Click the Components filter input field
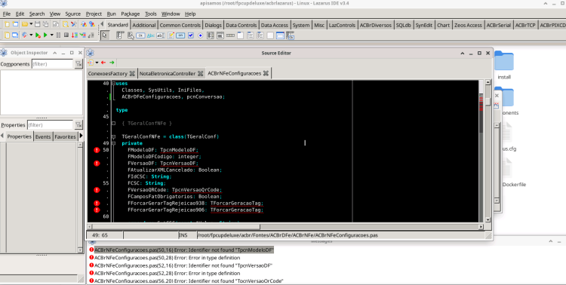 (52, 64)
